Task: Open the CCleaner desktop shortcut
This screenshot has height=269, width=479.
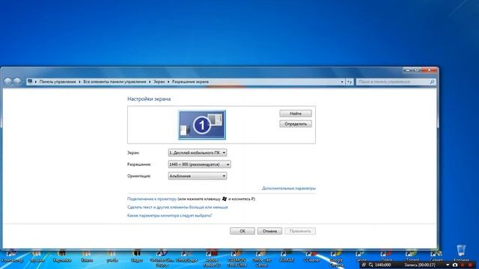Action: click(x=311, y=257)
